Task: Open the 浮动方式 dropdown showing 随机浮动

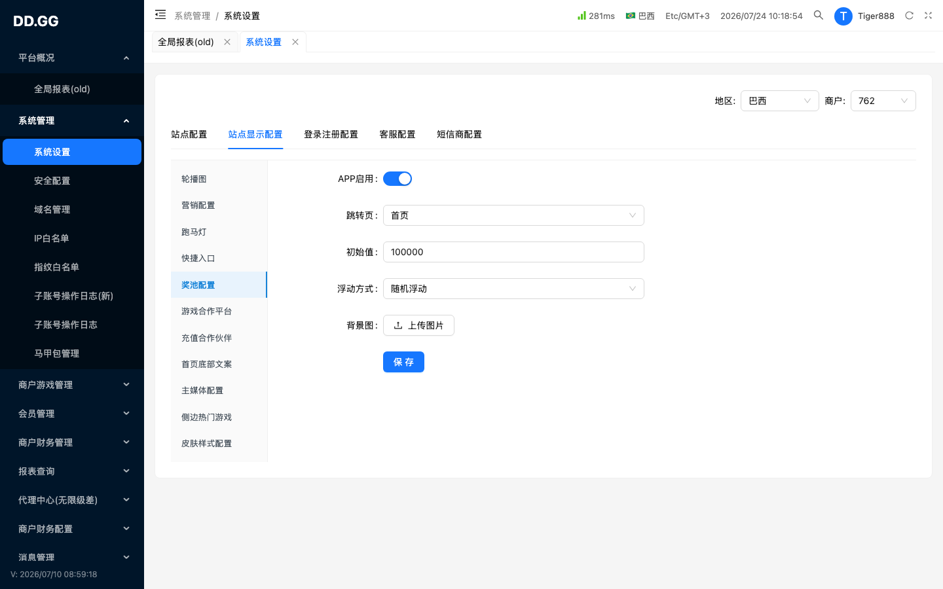Action: tap(513, 289)
